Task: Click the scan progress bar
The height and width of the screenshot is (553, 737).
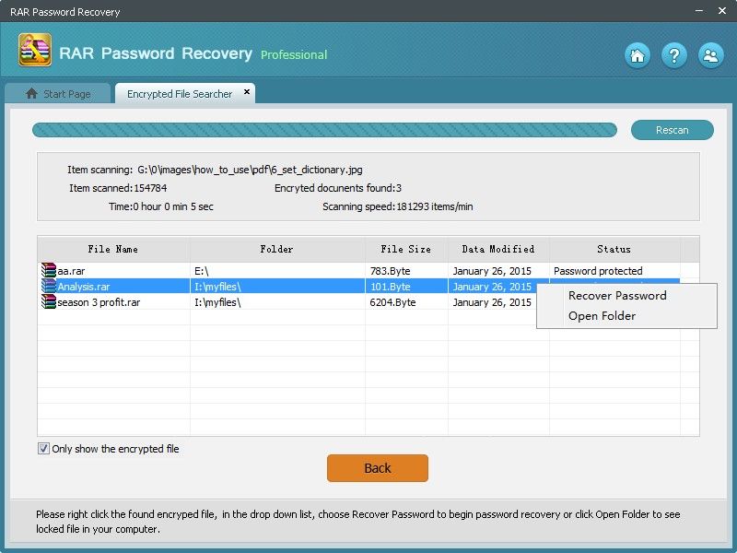Action: (x=324, y=130)
